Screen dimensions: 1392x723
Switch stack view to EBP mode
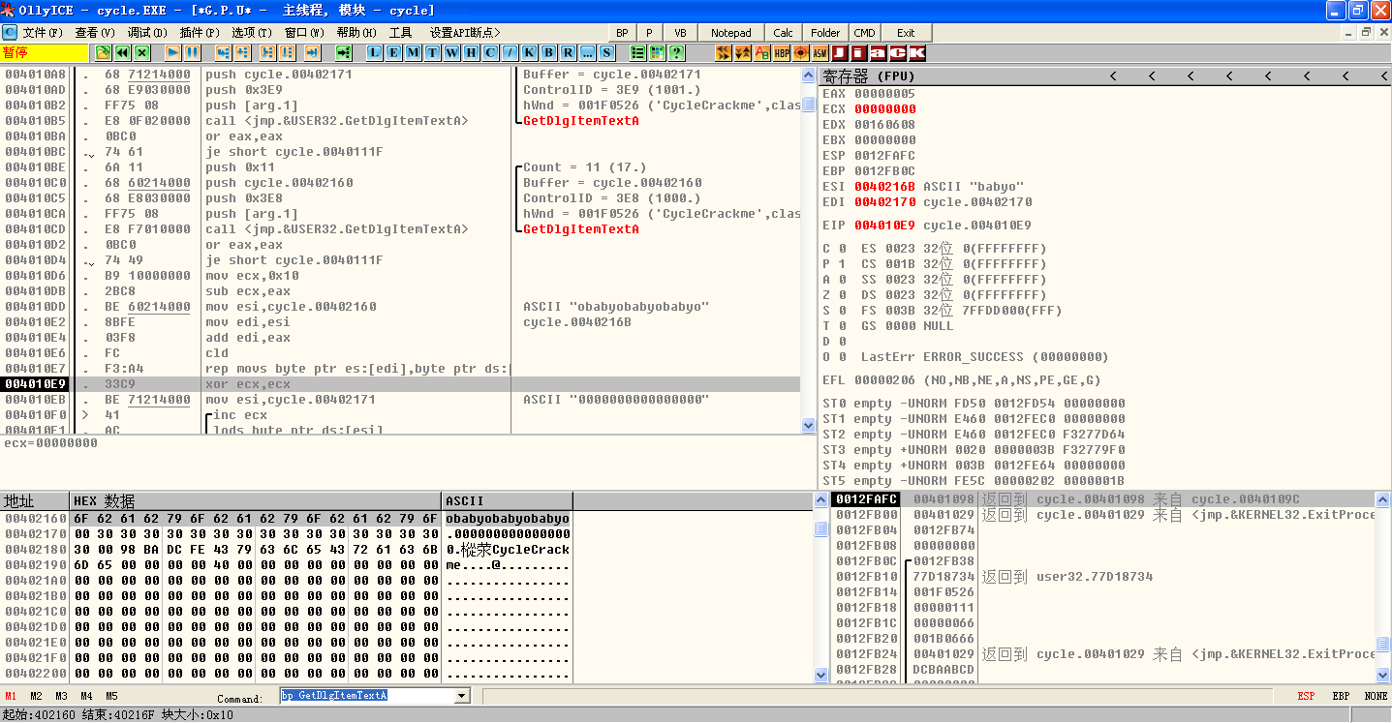pos(1341,696)
